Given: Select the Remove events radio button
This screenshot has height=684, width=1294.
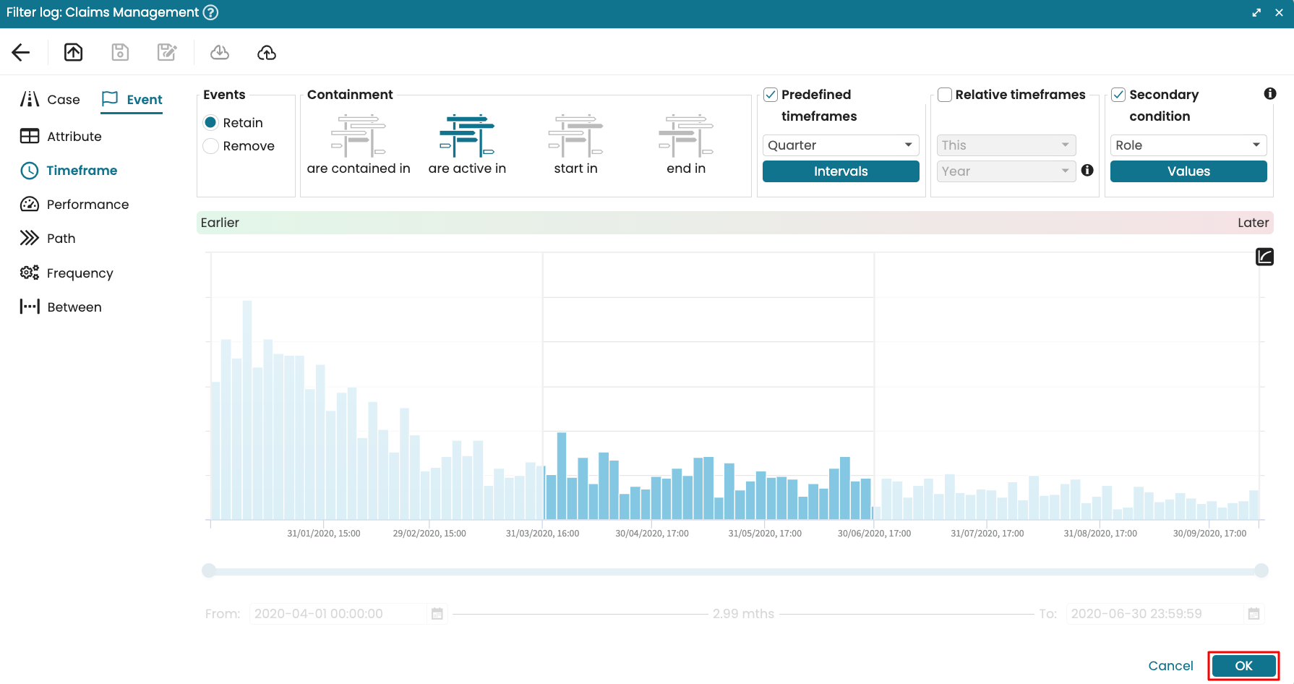Looking at the screenshot, I should (x=211, y=146).
